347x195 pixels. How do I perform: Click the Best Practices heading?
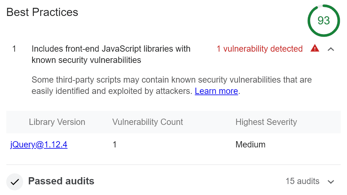(42, 12)
